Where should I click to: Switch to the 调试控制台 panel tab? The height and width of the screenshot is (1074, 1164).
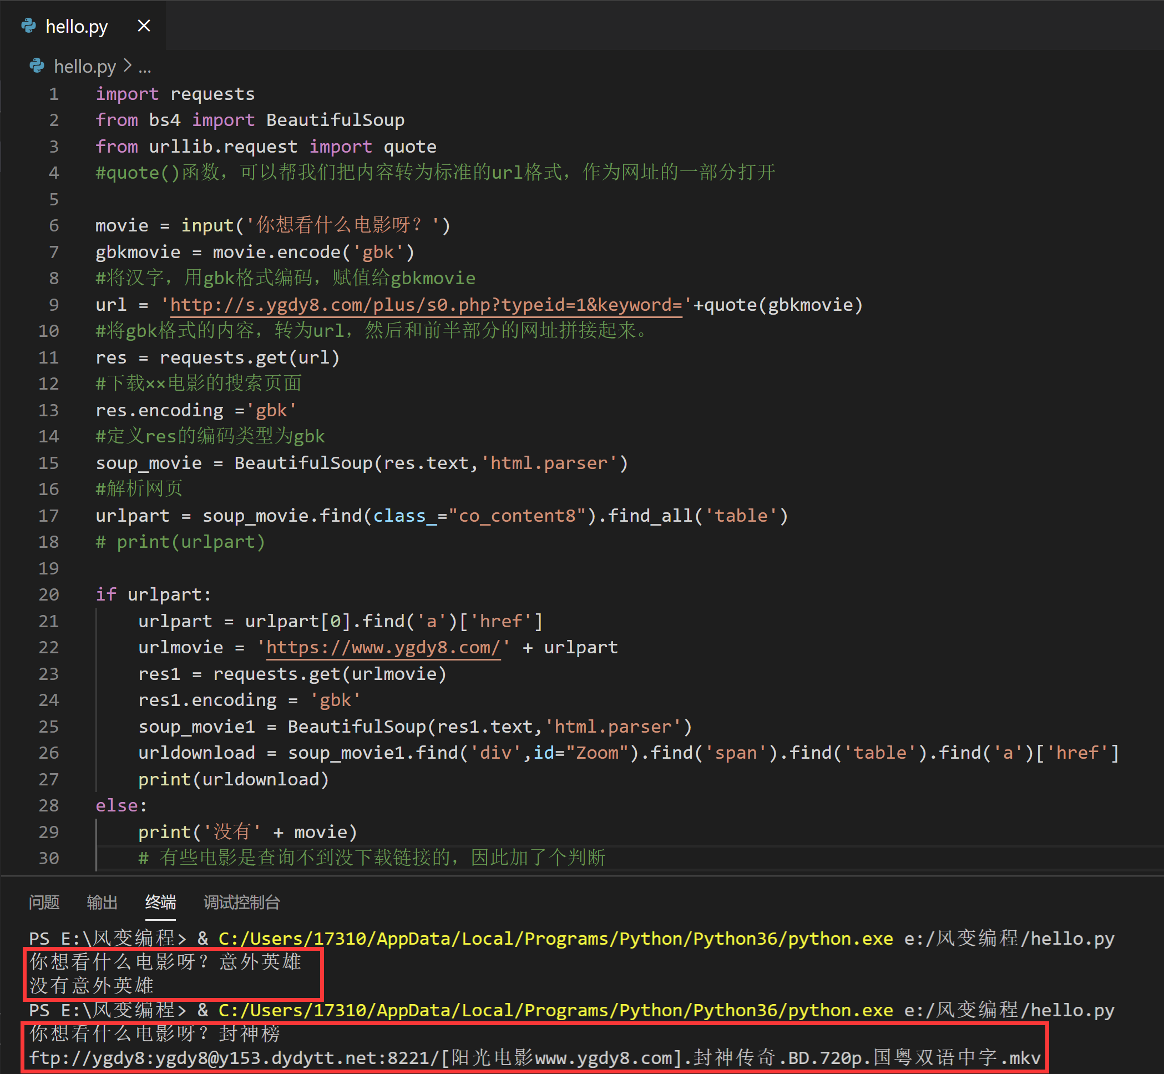pos(242,902)
